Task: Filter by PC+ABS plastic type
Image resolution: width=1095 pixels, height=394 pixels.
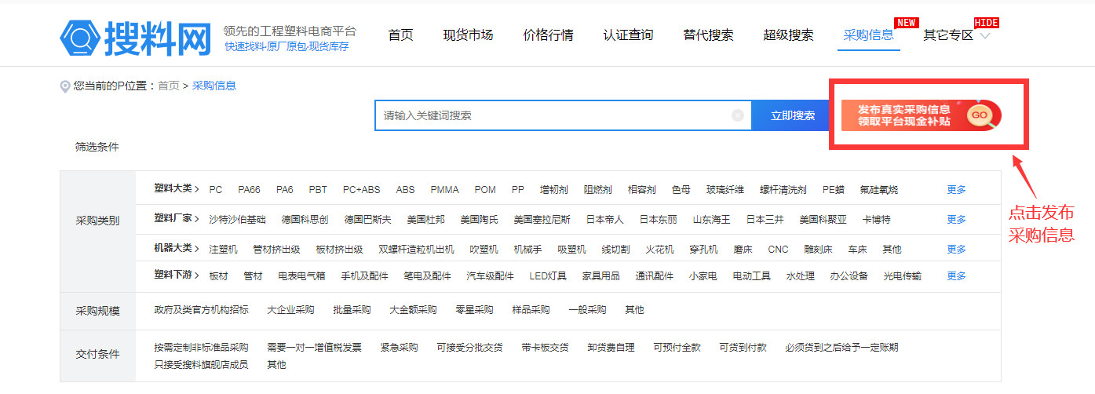Action: [x=361, y=189]
